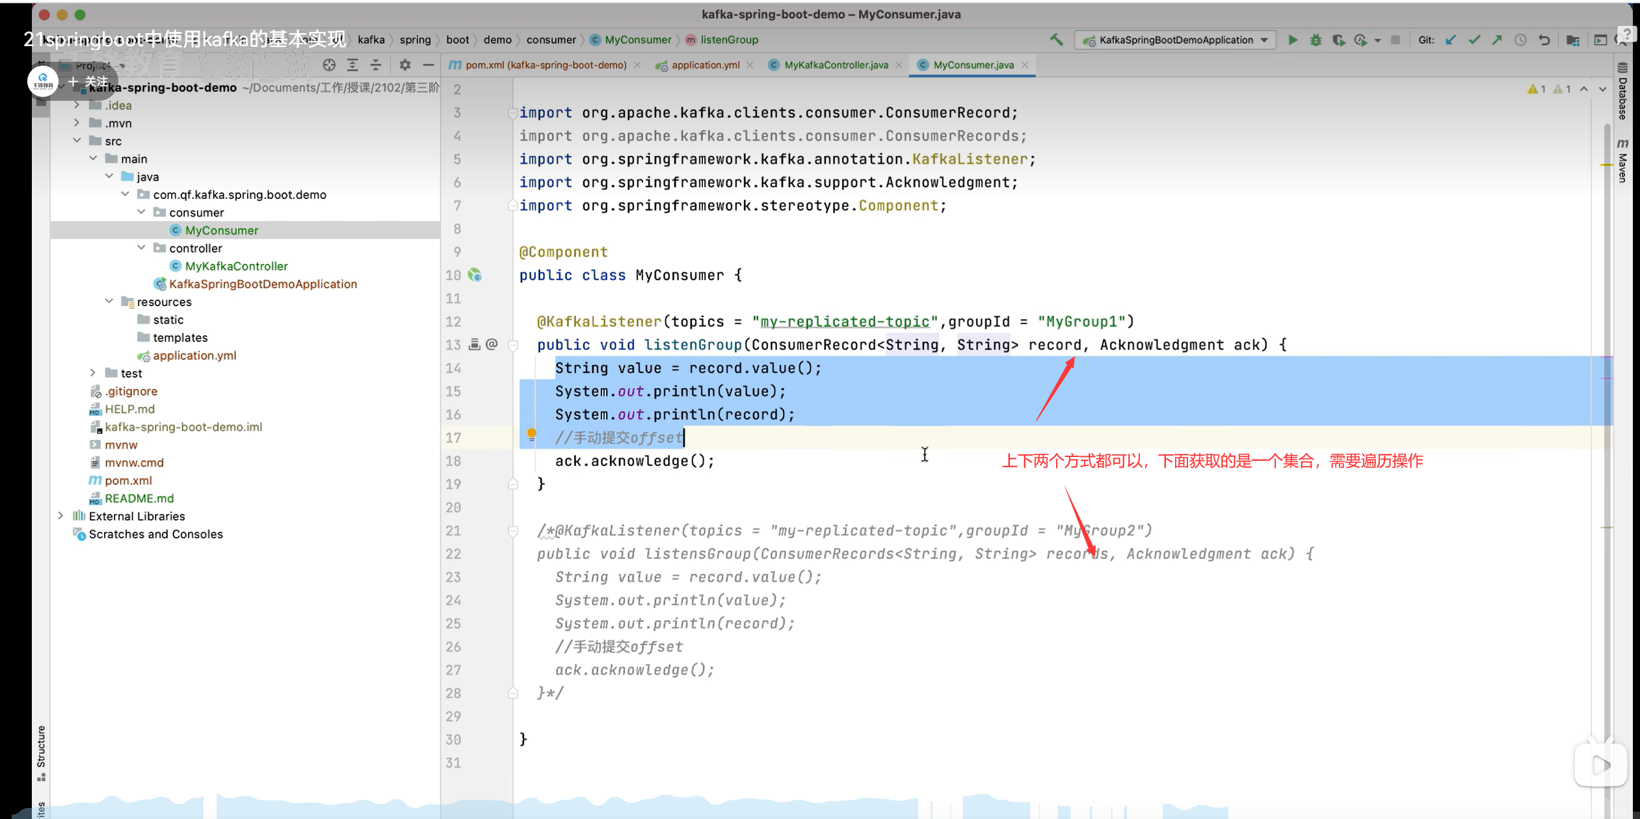
Task: Start the Debug bug icon
Action: click(x=1316, y=40)
